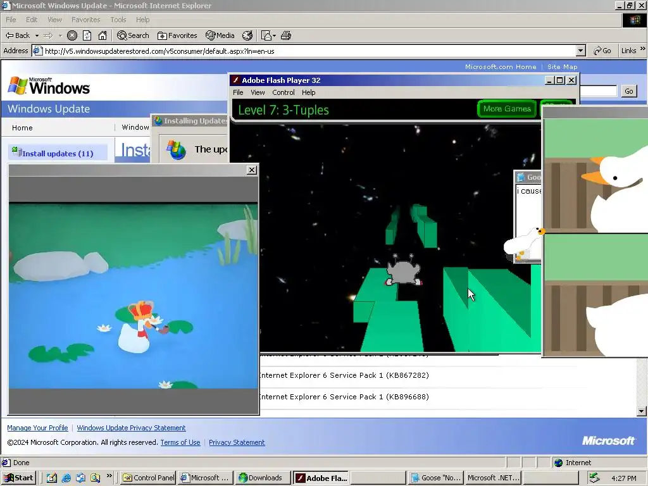Click the Goose notepad window icon
The image size is (648, 486).
pyautogui.click(x=521, y=177)
